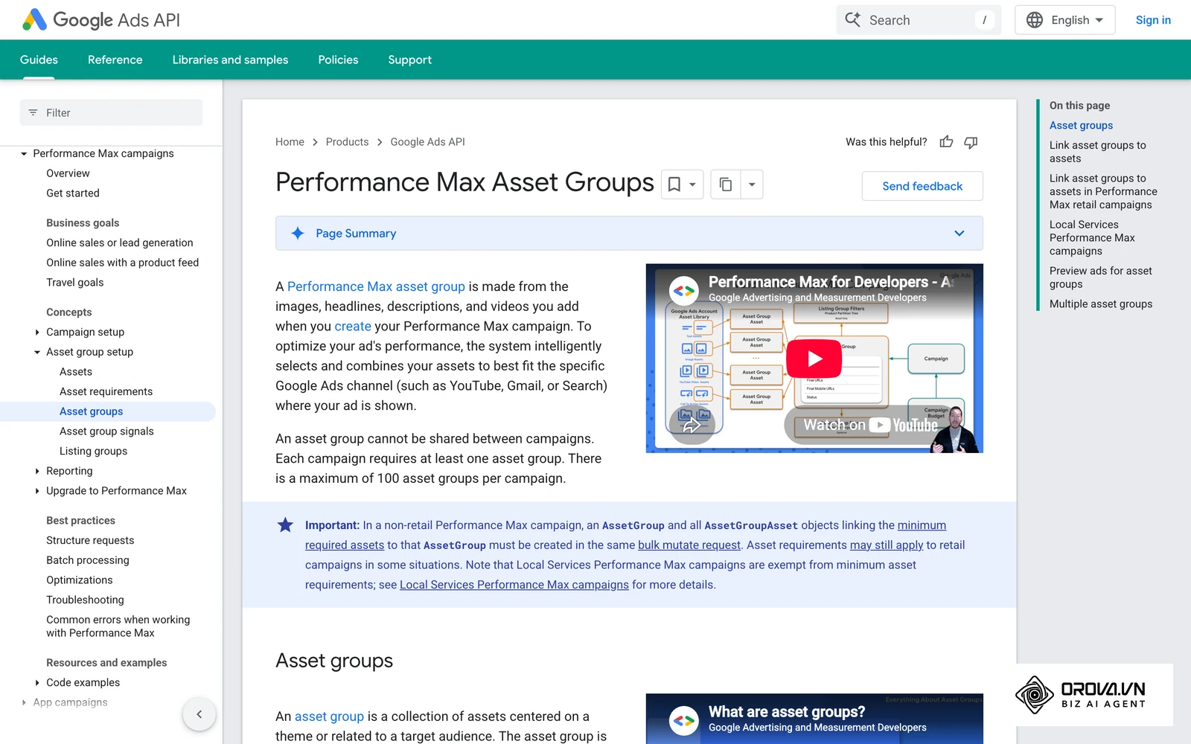Click the thumbs down not helpful icon
The width and height of the screenshot is (1191, 744).
click(971, 142)
